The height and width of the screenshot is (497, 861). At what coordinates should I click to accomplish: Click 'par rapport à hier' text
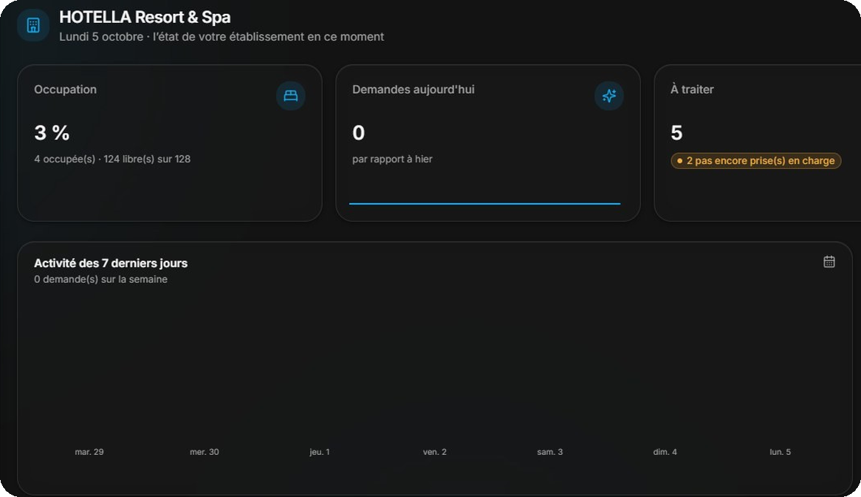(393, 160)
